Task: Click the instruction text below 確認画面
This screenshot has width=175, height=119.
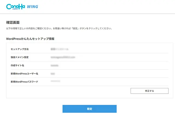Action: 59,28
